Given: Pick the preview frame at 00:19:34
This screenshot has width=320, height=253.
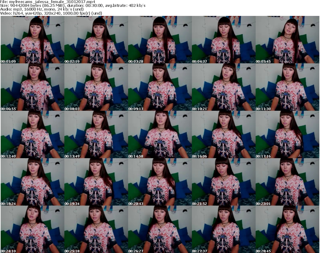Looking at the screenshot, I should (96, 182).
